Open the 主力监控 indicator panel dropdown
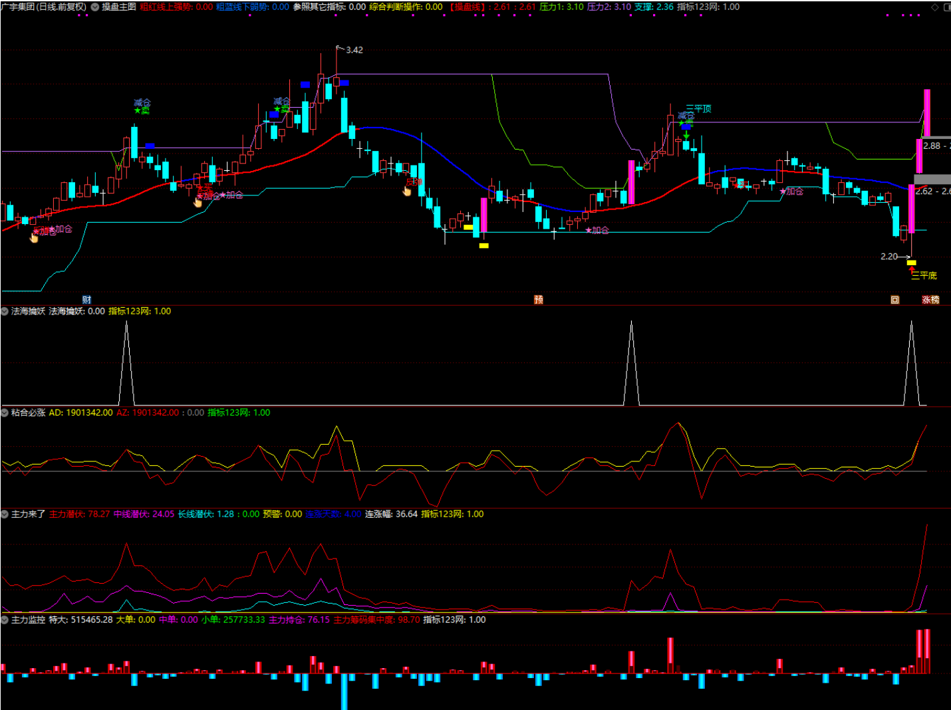 (5, 620)
